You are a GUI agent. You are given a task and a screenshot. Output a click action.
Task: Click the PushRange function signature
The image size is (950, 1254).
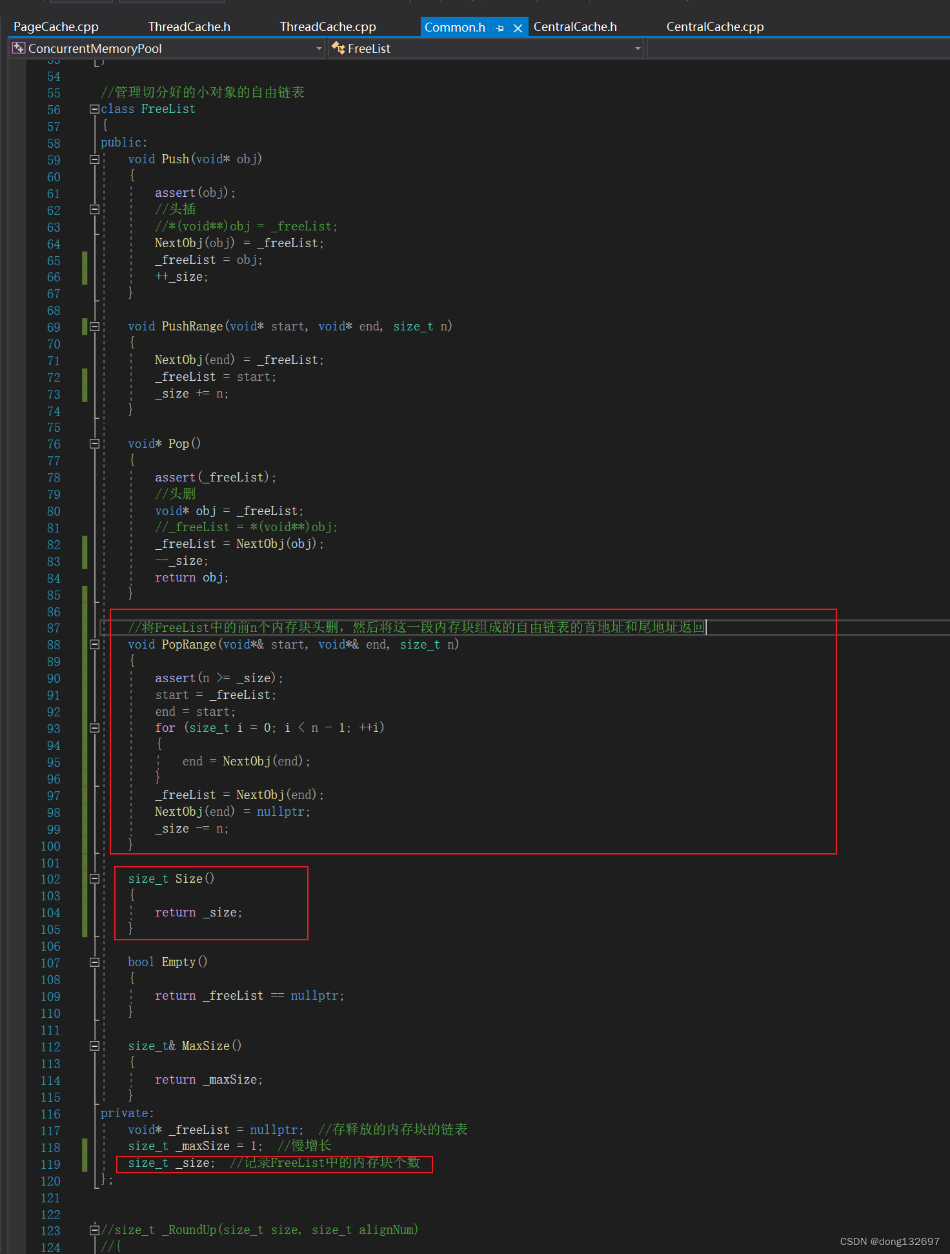(x=290, y=327)
